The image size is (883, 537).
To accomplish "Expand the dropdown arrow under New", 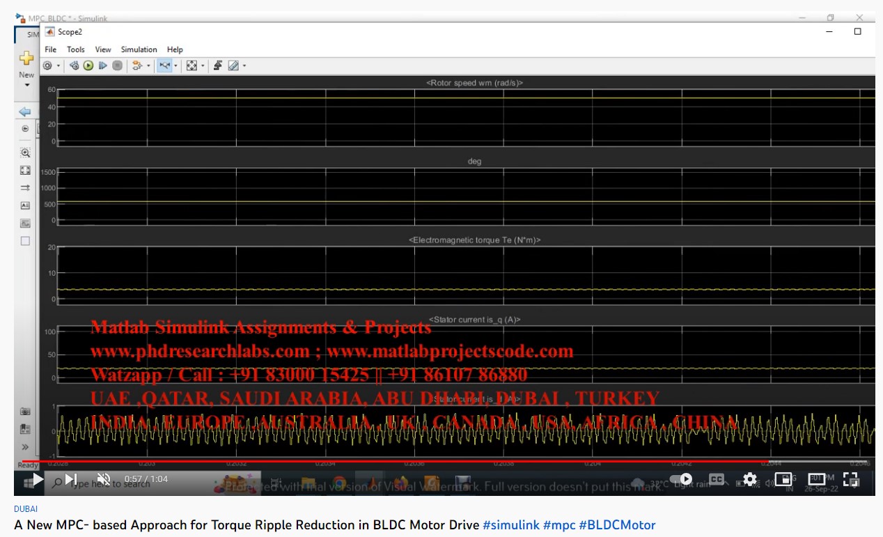I will (x=27, y=85).
